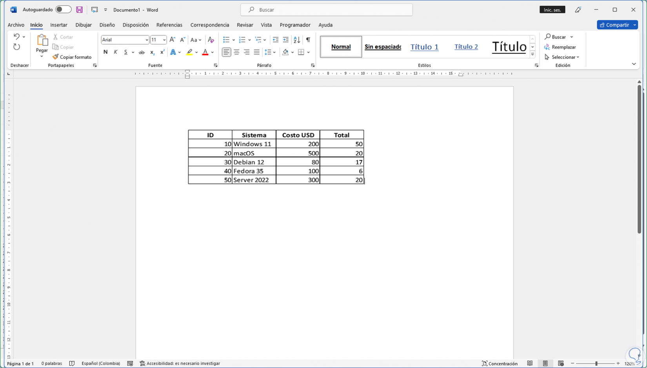Click the Cortar scissors command
This screenshot has width=647, height=368.
coord(63,37)
